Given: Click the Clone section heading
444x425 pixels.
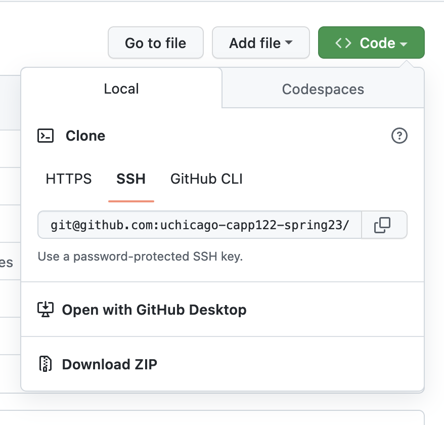Looking at the screenshot, I should click(x=85, y=136).
